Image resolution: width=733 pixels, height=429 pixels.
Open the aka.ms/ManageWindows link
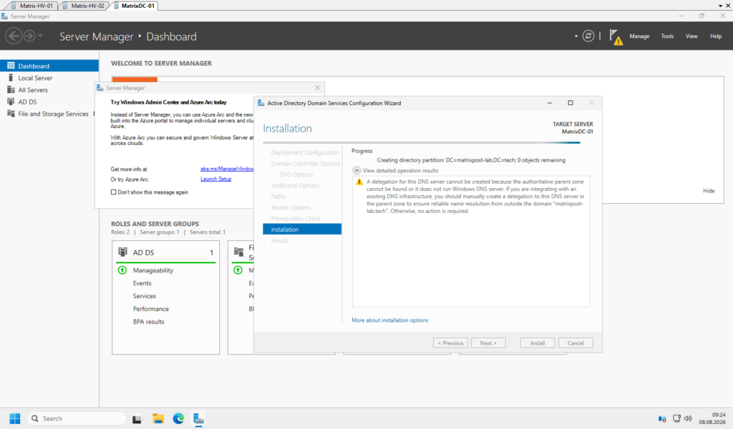click(x=227, y=169)
